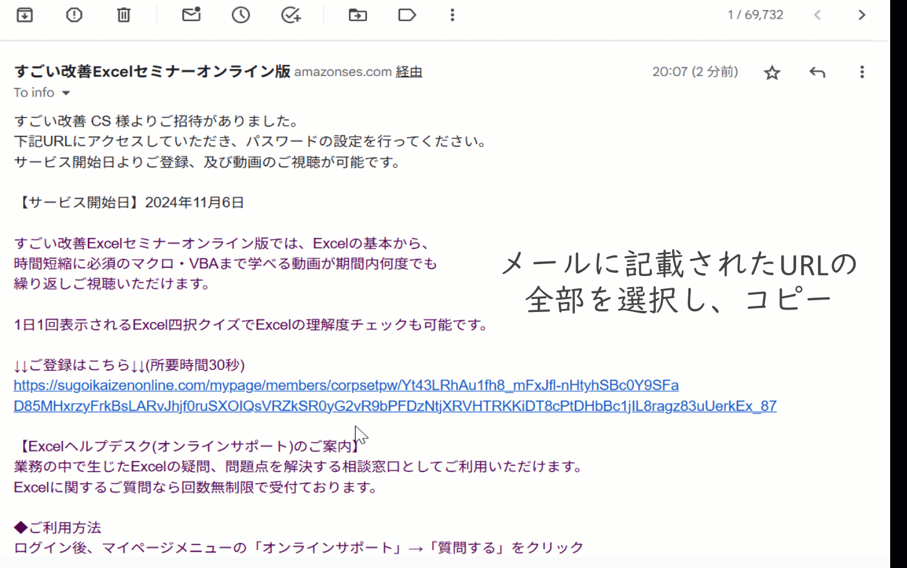The width and height of the screenshot is (907, 568).
Task: Click the line starting '下記URLにアクセスしていただき'
Action: (250, 141)
